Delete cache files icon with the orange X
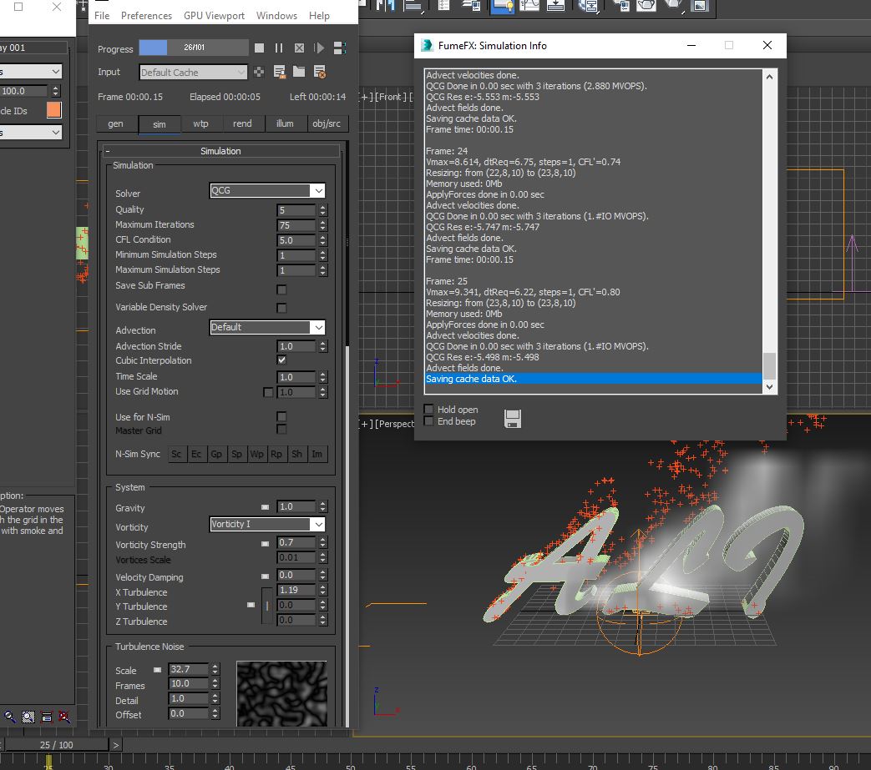This screenshot has height=770, width=871. coord(319,72)
